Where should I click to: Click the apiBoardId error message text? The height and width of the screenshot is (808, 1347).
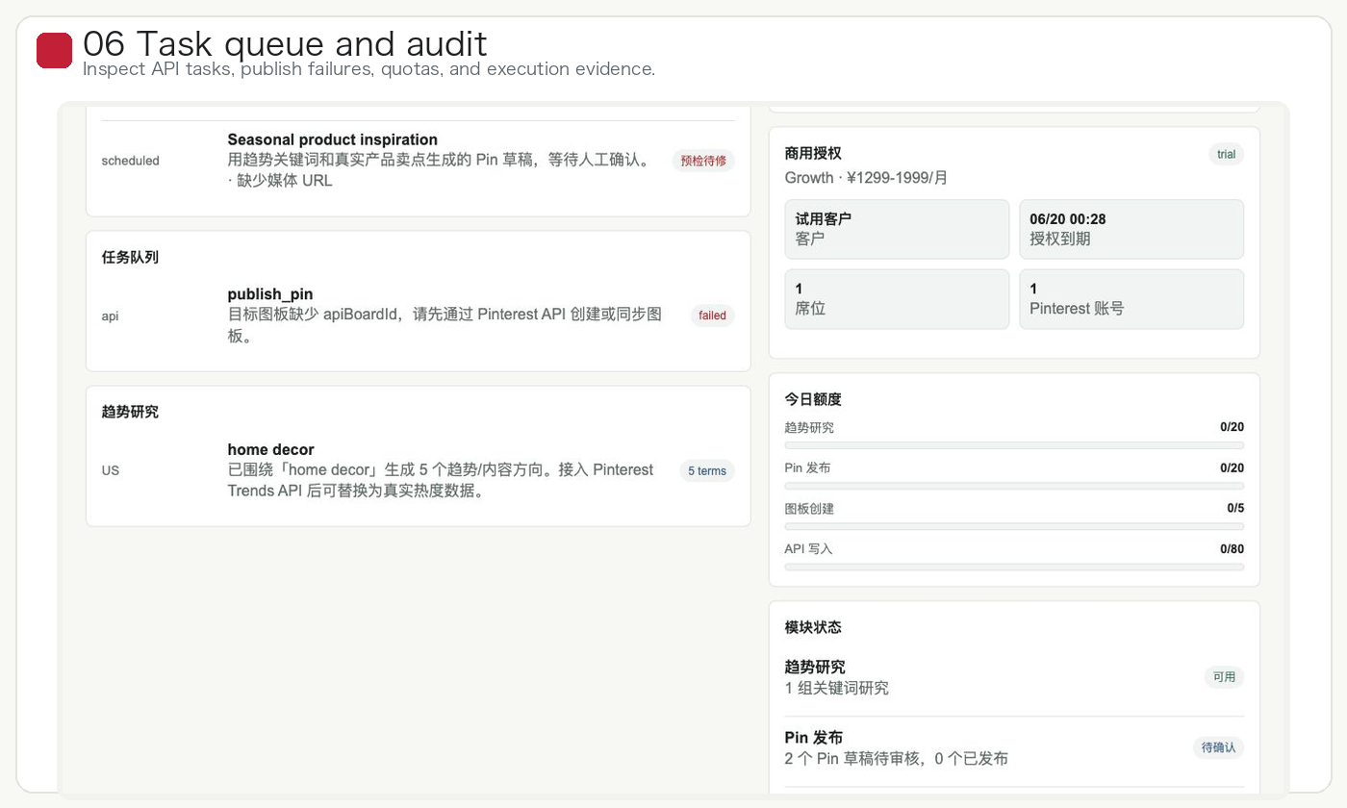445,325
